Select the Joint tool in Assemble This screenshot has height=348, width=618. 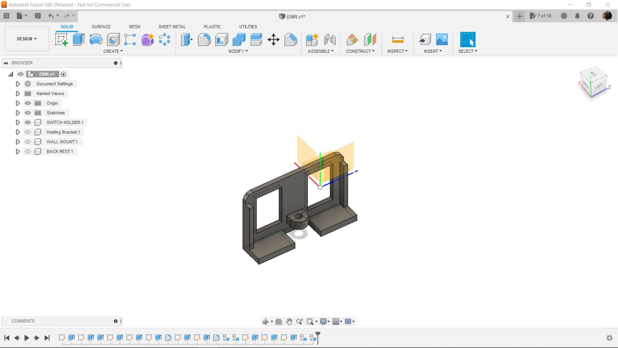tap(330, 40)
